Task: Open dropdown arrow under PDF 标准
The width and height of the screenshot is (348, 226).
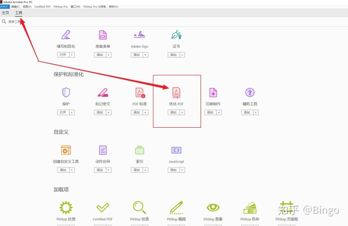Action: click(x=145, y=112)
